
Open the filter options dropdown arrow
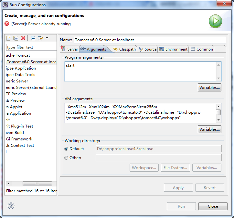pos(47,38)
